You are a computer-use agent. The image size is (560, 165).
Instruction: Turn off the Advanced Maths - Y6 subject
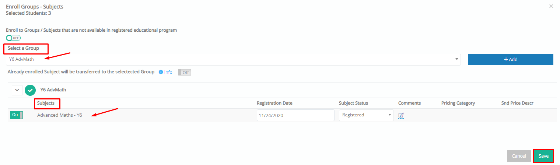tap(16, 115)
